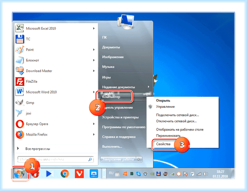Click Show desktop strip at taskbar end
This screenshot has width=247, height=191.
tap(233, 174)
